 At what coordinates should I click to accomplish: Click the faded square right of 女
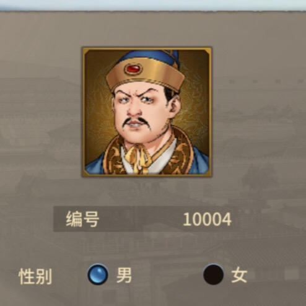coord(292,274)
